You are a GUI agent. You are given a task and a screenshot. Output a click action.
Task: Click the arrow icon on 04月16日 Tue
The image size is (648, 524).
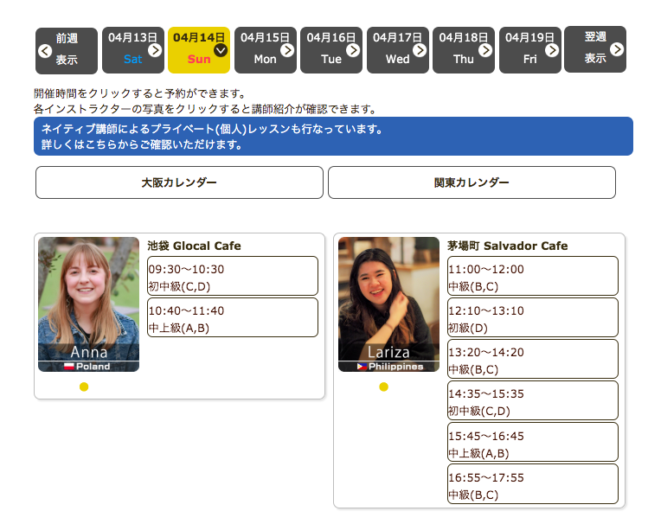tap(353, 50)
